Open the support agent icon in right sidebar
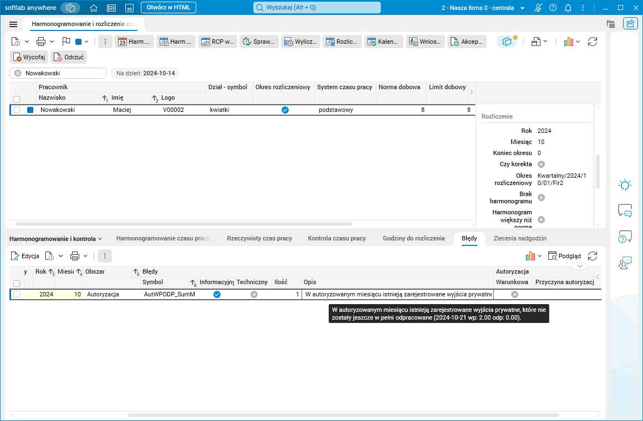The image size is (643, 421). tap(625, 263)
